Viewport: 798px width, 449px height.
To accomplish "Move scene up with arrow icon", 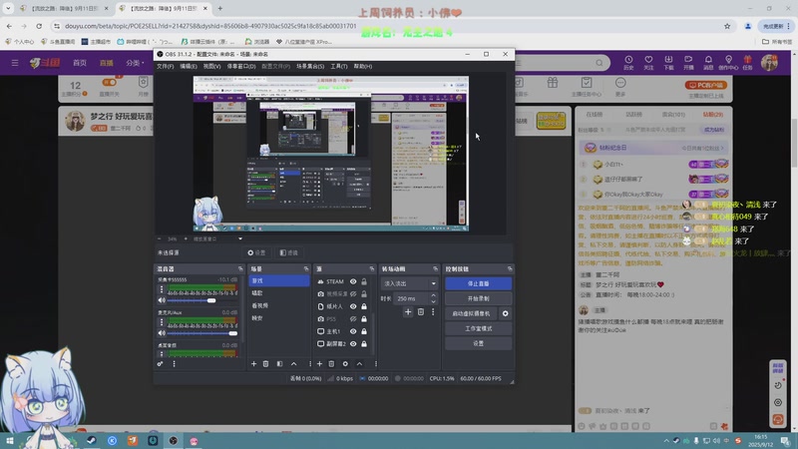I will coord(293,363).
